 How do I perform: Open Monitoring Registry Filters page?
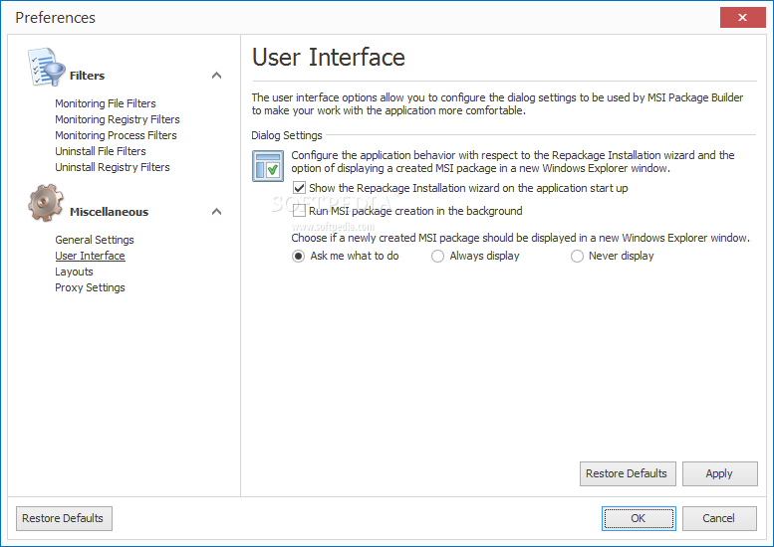click(x=117, y=119)
